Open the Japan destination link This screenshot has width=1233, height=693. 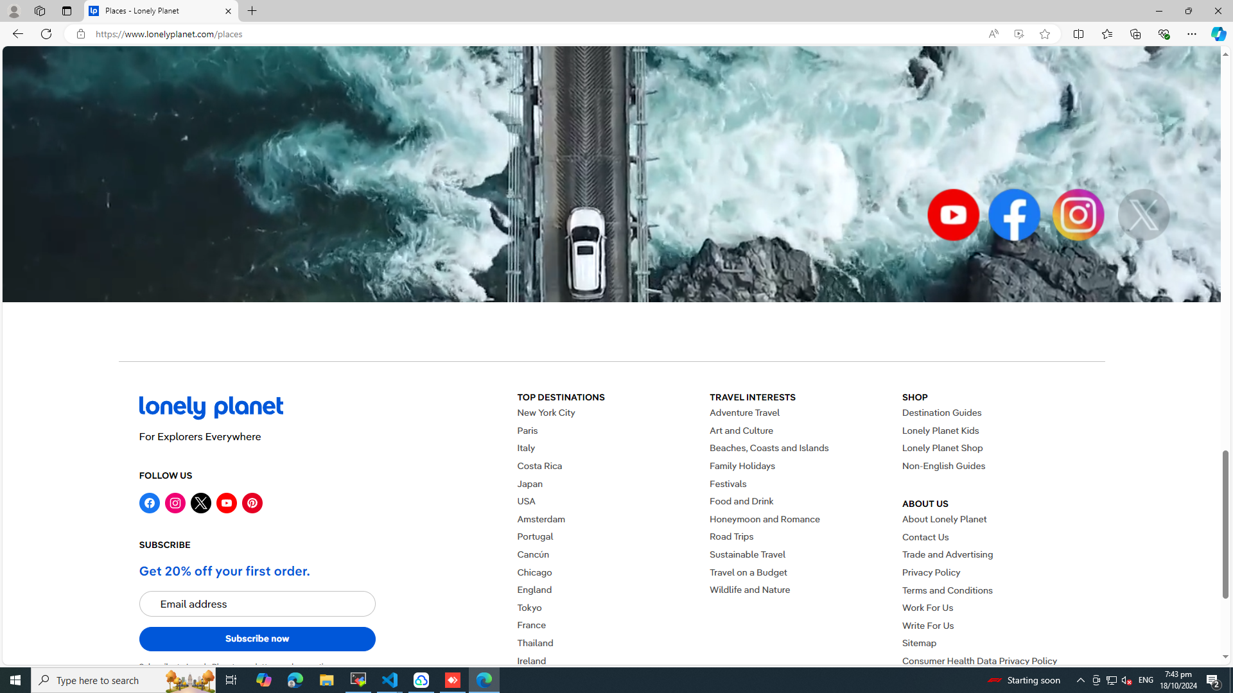click(x=530, y=484)
